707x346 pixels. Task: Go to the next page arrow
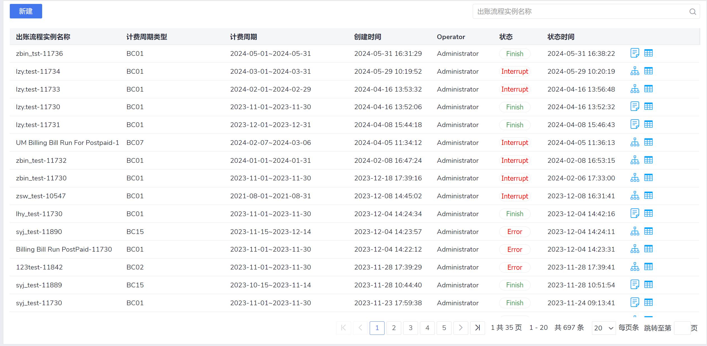(461, 328)
